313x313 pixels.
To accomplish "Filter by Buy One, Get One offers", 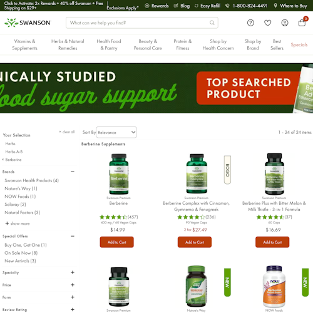I will tap(26, 245).
